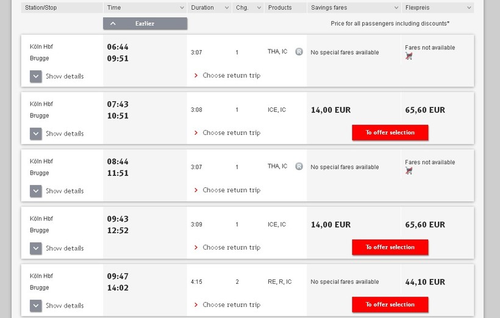Click cart icon on 06:44 connection
This screenshot has height=318, width=500.
pos(409,56)
